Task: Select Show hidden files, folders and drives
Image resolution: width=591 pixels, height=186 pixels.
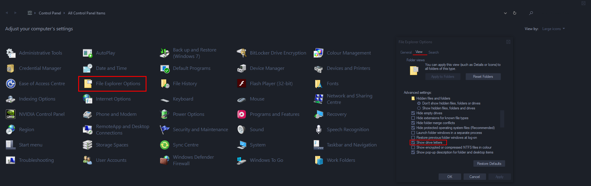Action: click(419, 108)
